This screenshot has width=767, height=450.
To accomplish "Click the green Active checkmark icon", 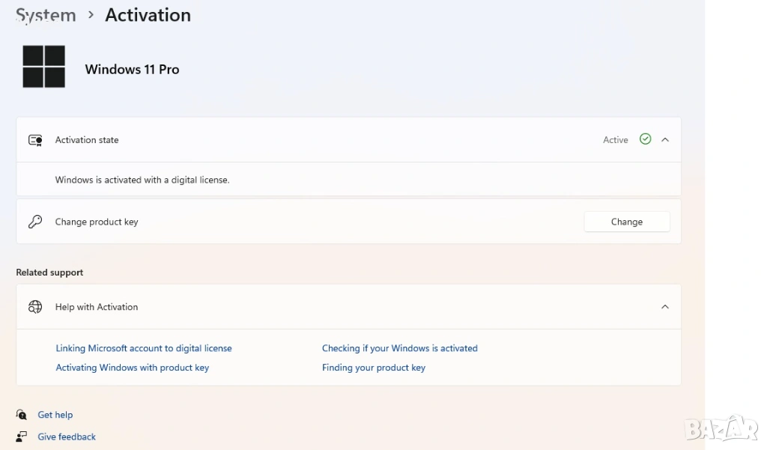I will pos(645,139).
